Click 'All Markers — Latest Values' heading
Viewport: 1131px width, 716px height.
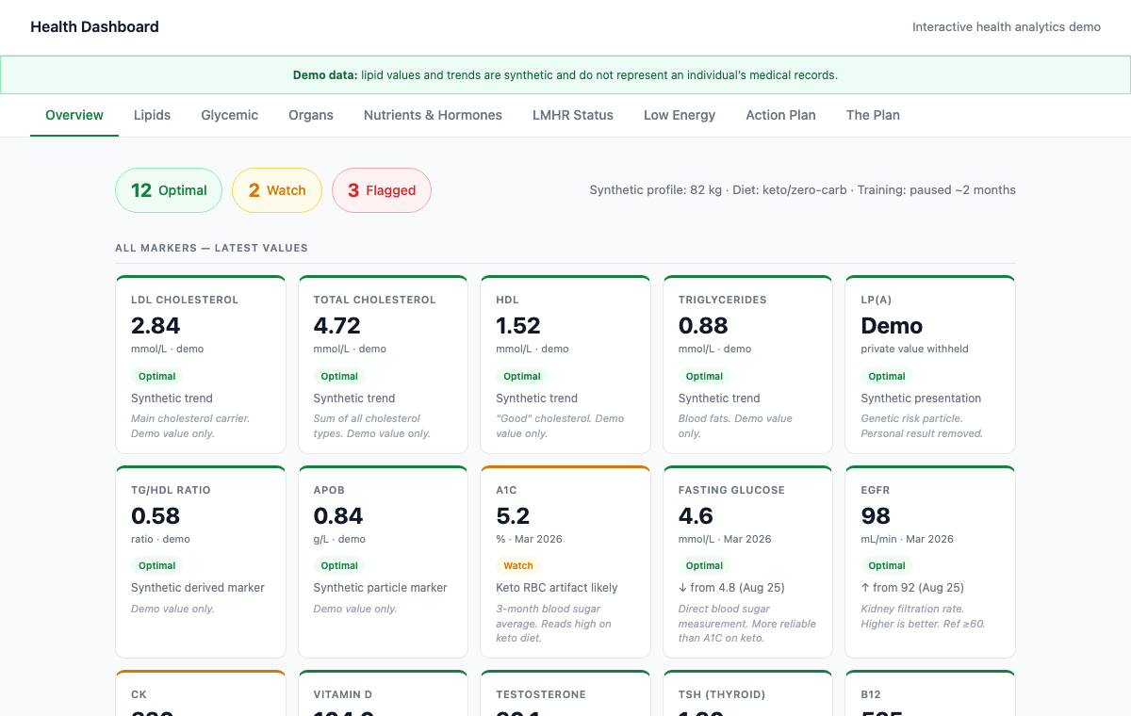(x=211, y=248)
